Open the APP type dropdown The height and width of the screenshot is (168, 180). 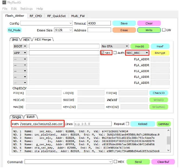[x=20, y=53]
